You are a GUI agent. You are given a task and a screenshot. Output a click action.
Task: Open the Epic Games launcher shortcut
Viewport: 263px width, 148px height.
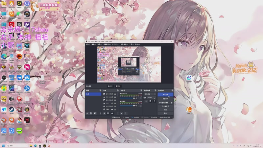point(19,24)
